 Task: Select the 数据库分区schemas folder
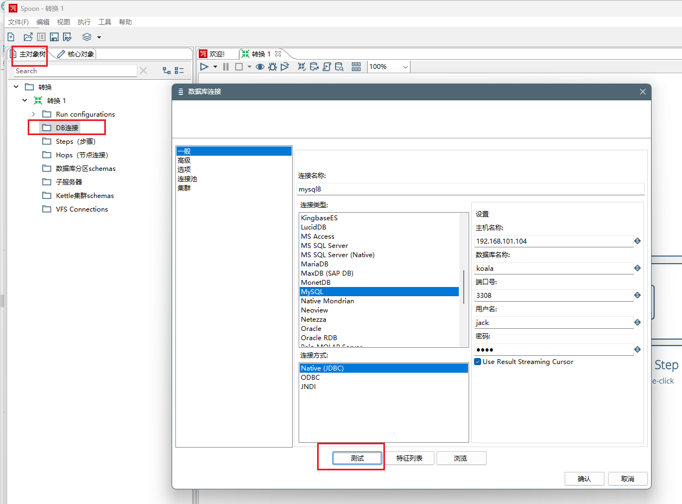(85, 168)
